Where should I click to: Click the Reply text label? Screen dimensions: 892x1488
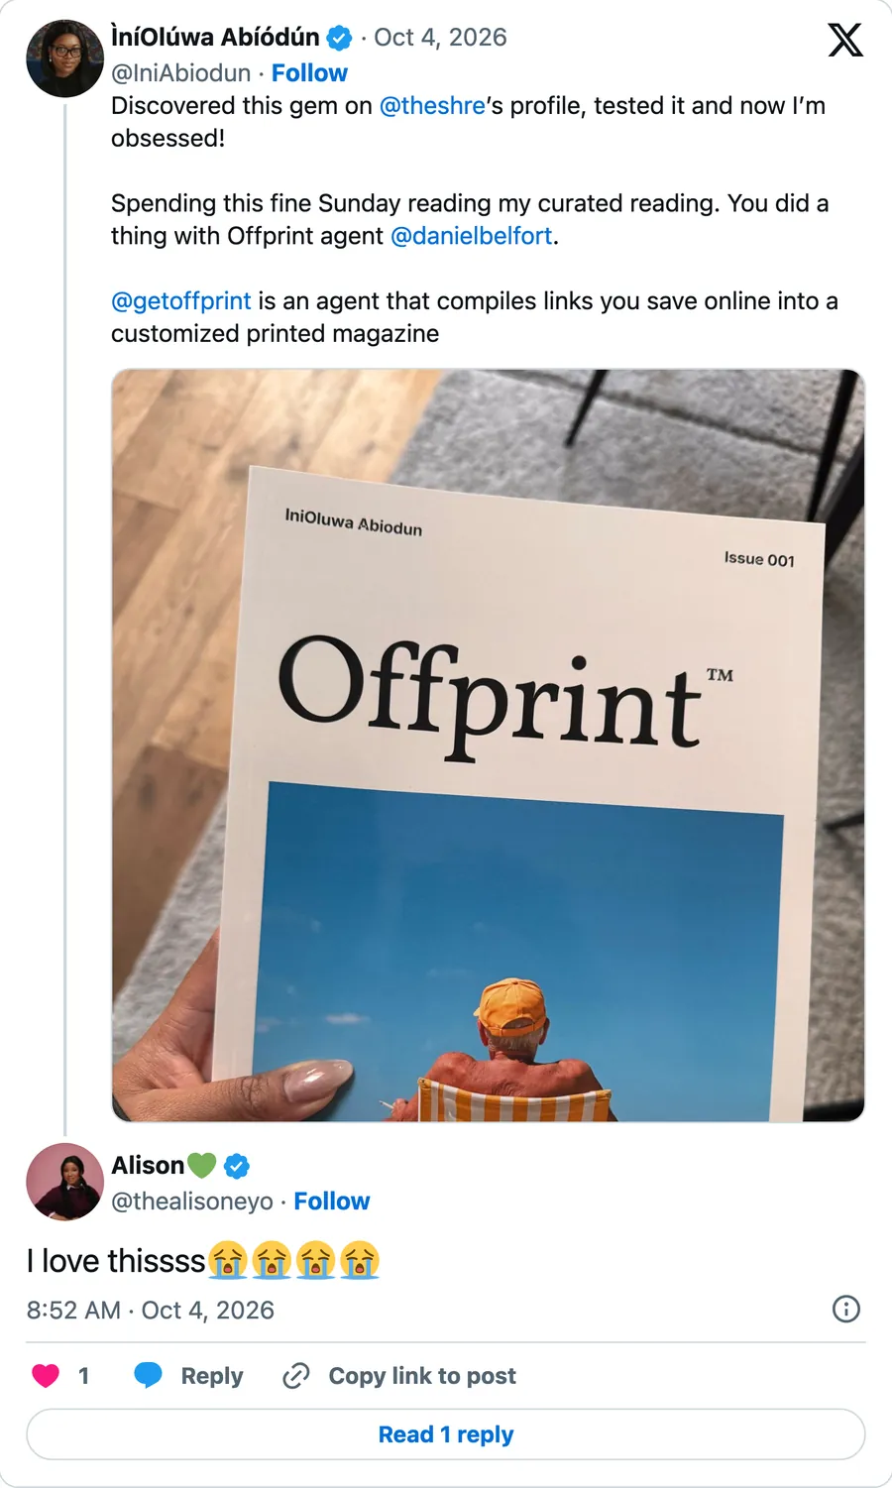click(212, 1376)
